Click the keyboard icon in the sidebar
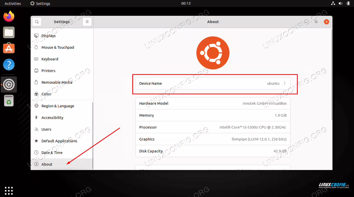Viewport: 354px width, 197px height. 36,59
